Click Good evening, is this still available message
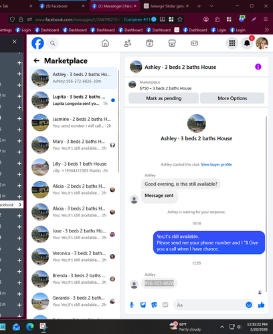Viewport: 273px width, 334px height. pos(181,184)
